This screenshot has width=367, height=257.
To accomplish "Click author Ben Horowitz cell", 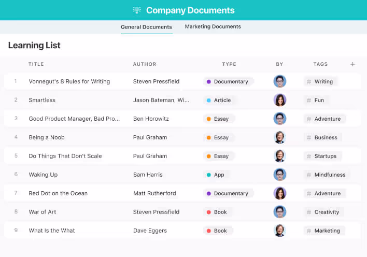I will (x=151, y=119).
